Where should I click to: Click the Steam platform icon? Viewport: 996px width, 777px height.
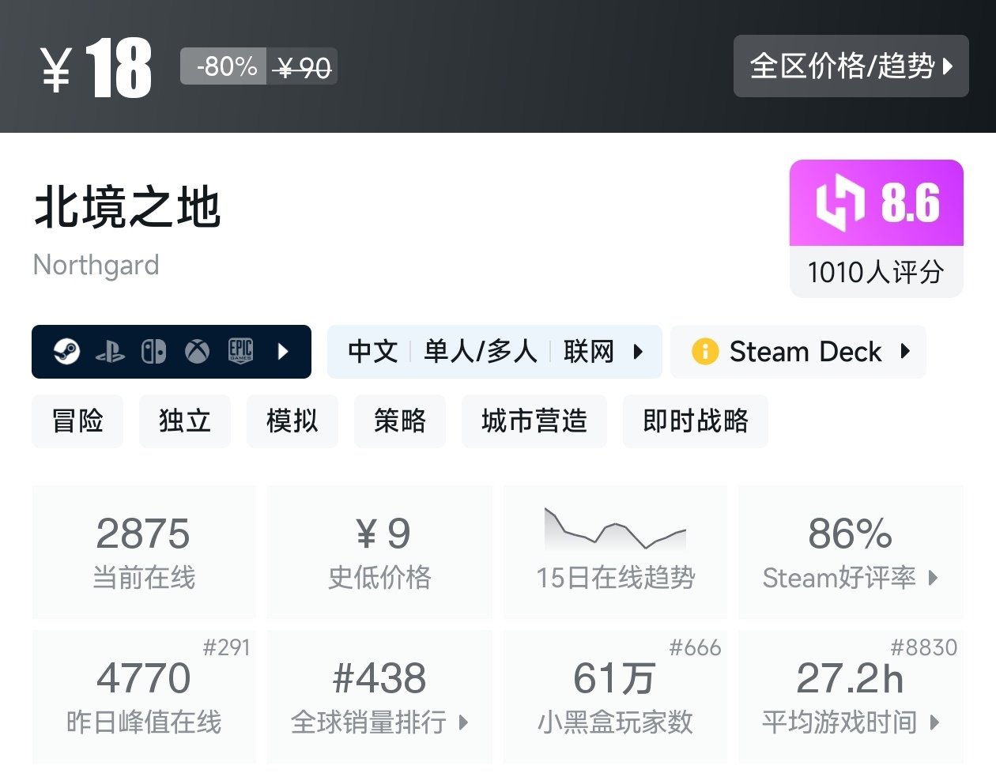point(66,351)
